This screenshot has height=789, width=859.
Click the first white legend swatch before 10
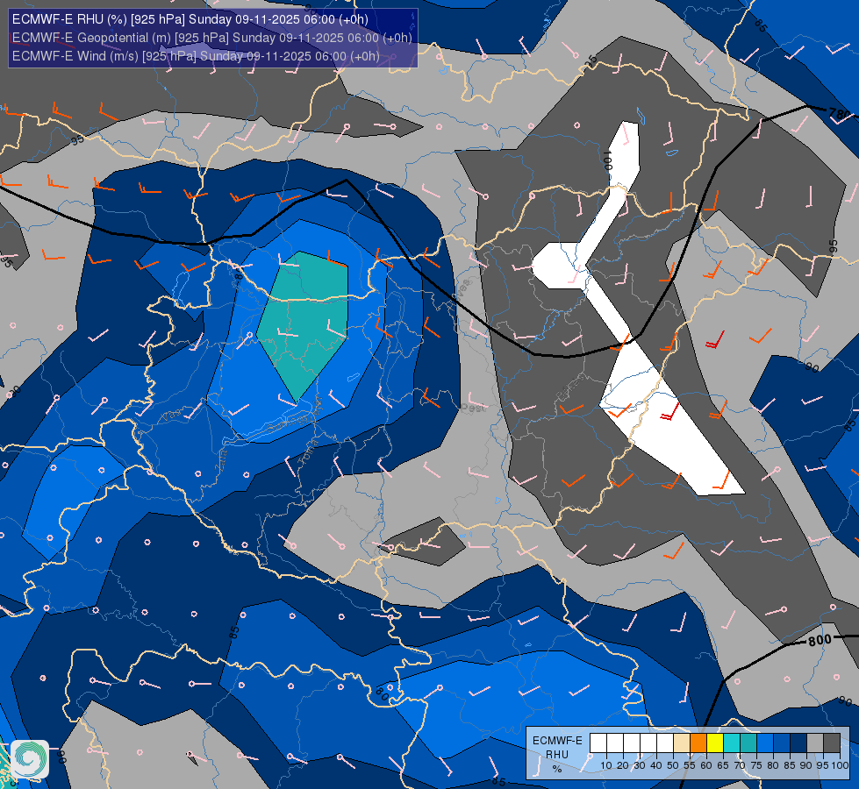(x=598, y=743)
